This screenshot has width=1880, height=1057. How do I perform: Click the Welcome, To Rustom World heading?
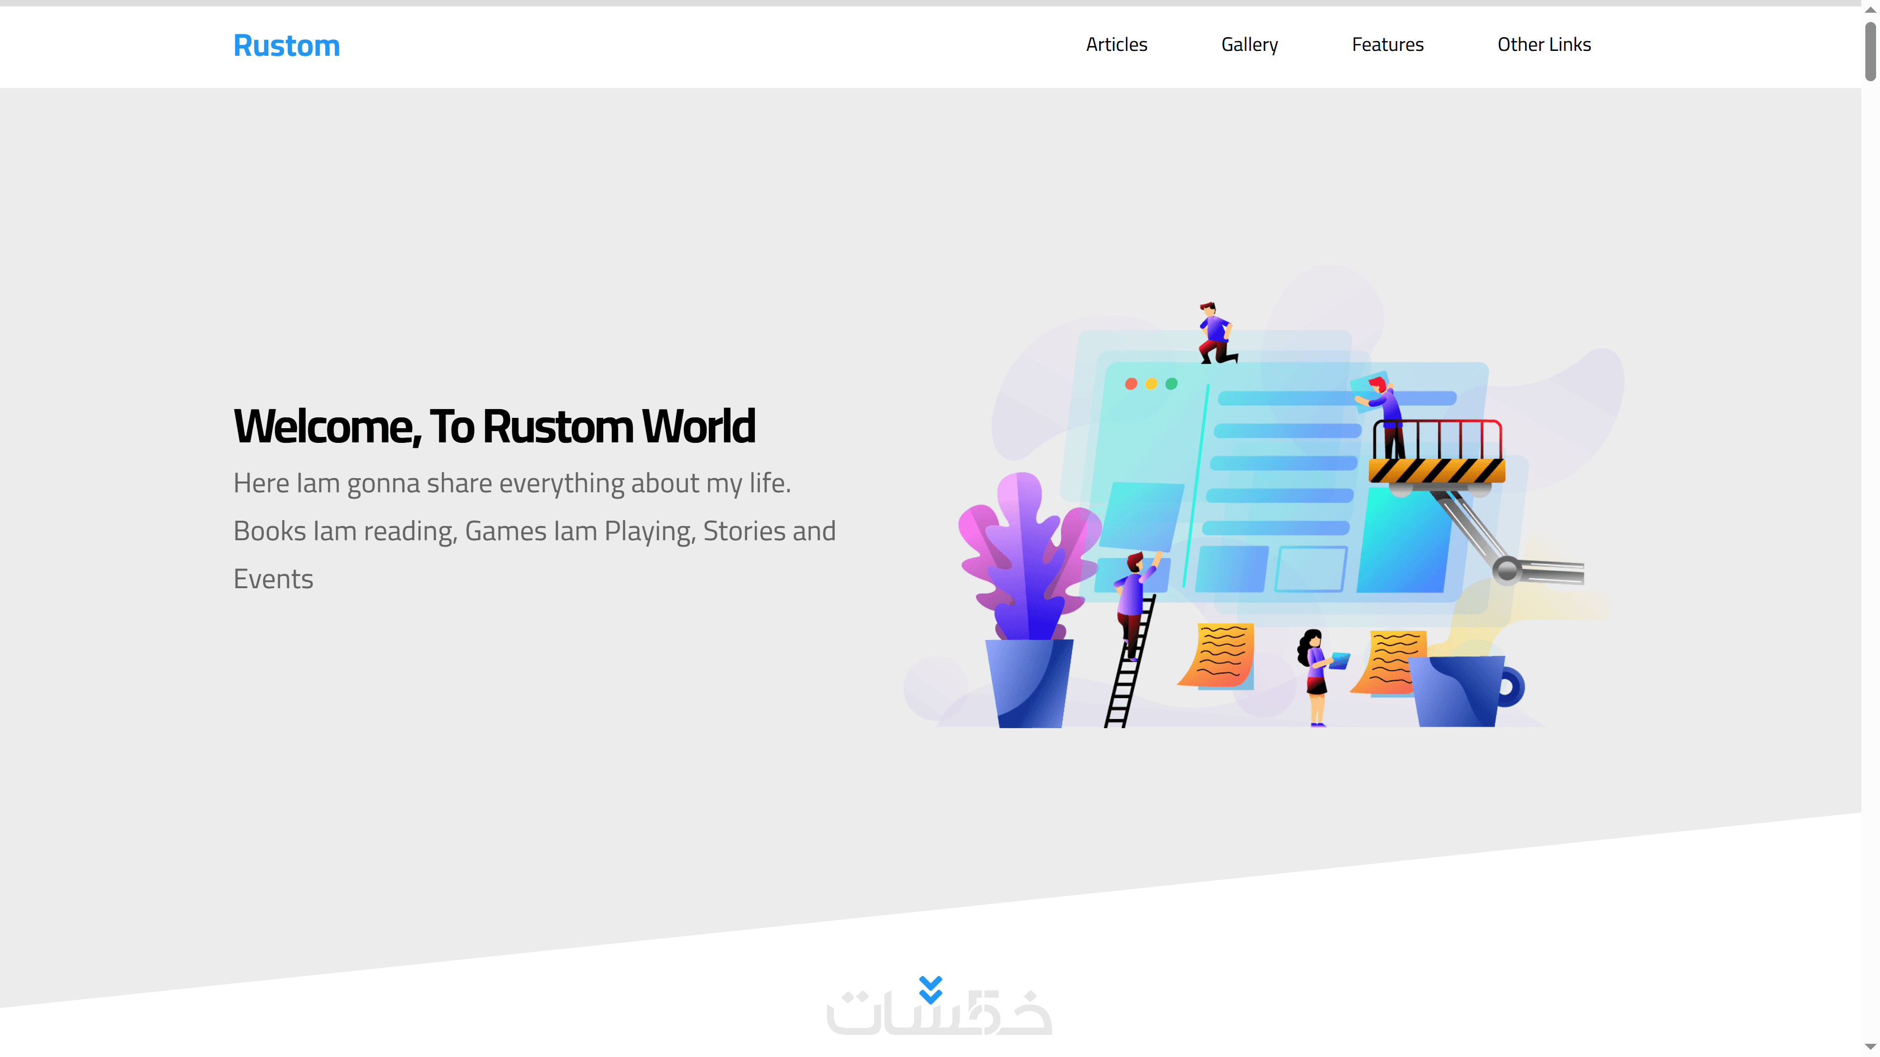point(494,426)
